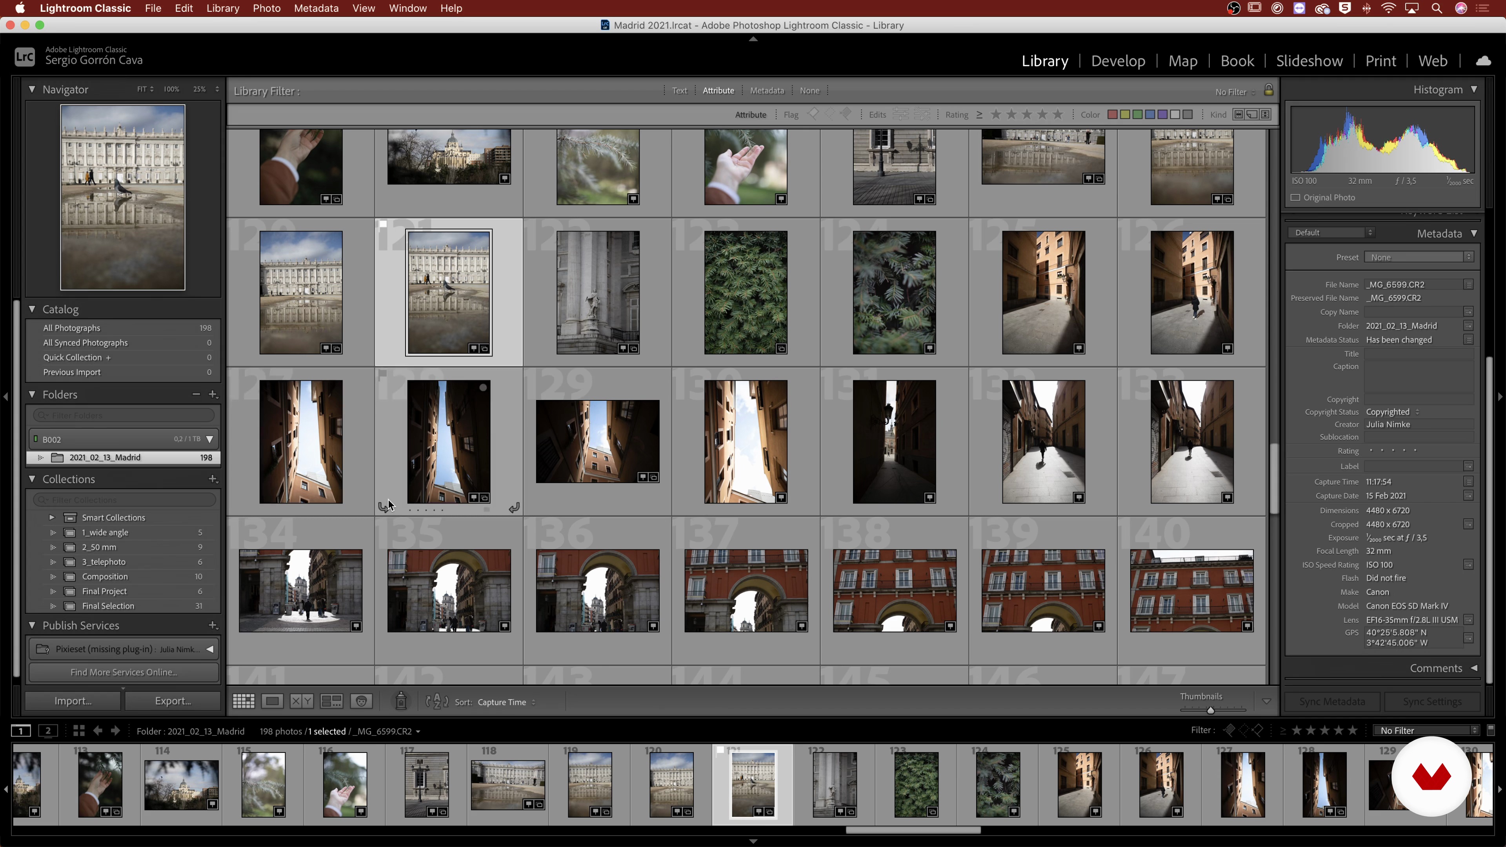The width and height of the screenshot is (1506, 847).
Task: Toggle master photos kind filter
Action: click(1238, 115)
